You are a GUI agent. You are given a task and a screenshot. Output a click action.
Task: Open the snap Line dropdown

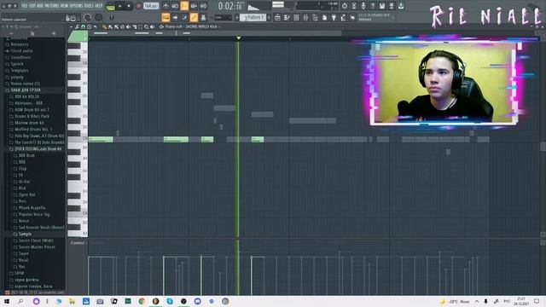click(224, 17)
